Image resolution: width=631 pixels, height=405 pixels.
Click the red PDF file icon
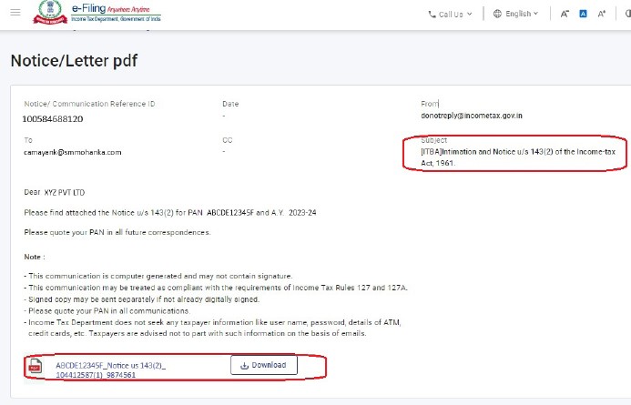[x=36, y=367]
